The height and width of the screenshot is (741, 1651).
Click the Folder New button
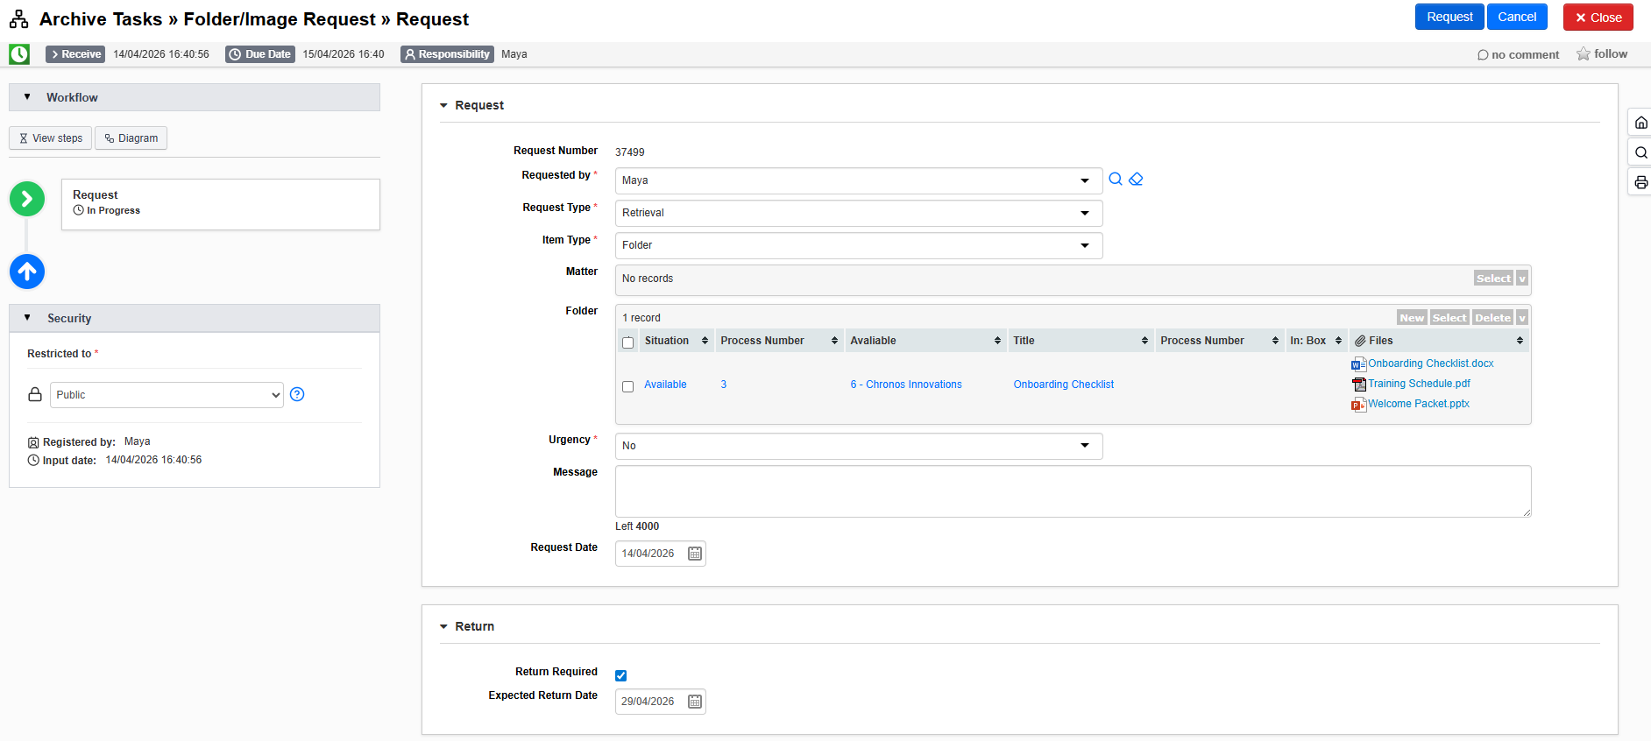[1412, 318]
